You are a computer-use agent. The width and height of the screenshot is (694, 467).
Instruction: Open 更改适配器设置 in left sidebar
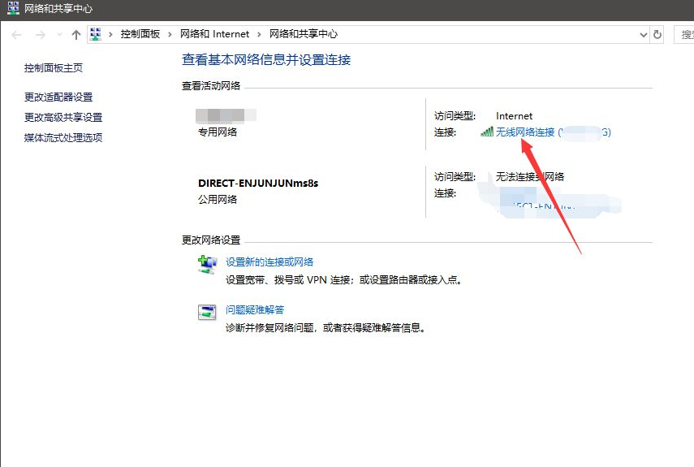click(58, 97)
